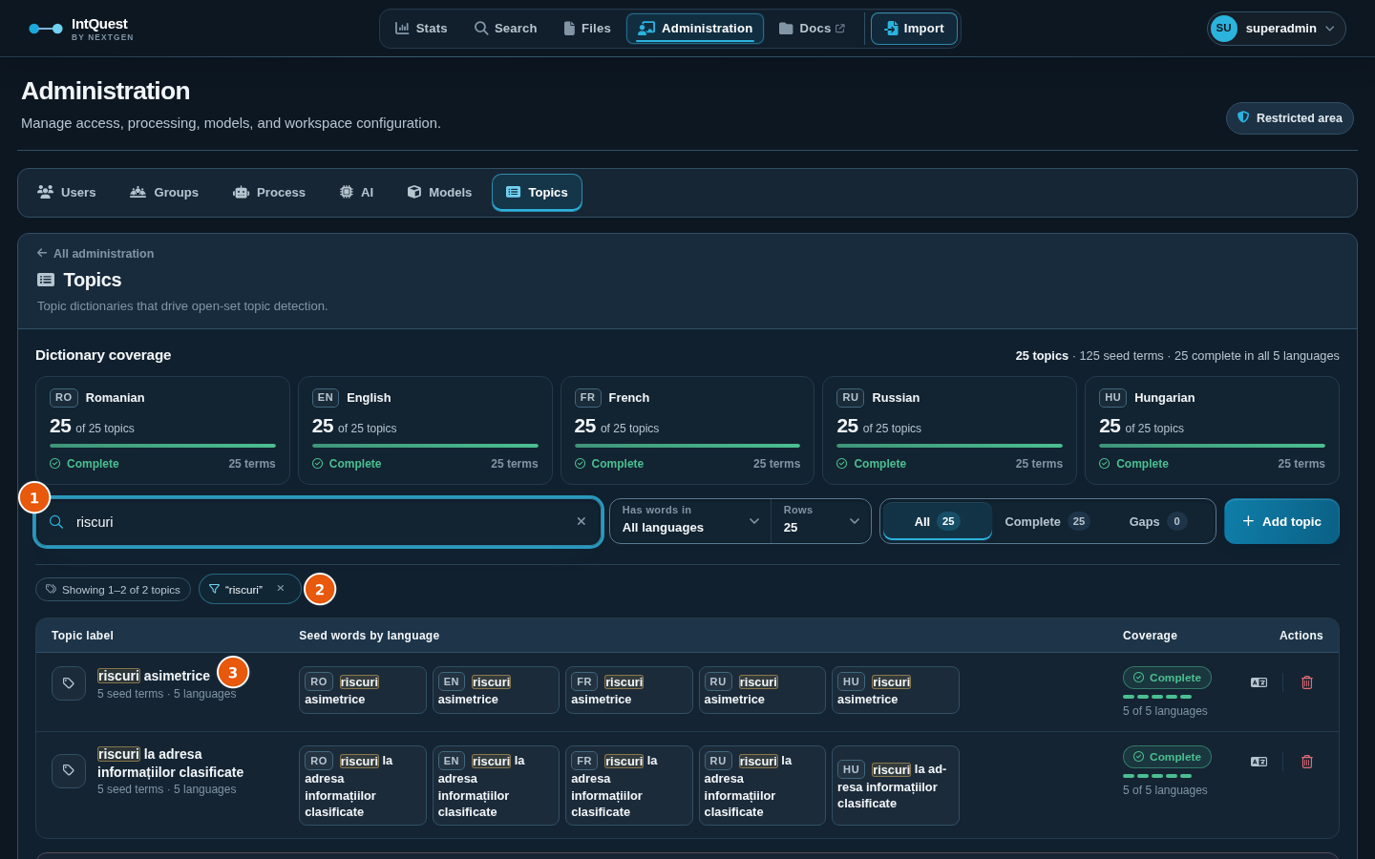Open the Has words in language dropdown
The height and width of the screenshot is (859, 1375).
690,521
